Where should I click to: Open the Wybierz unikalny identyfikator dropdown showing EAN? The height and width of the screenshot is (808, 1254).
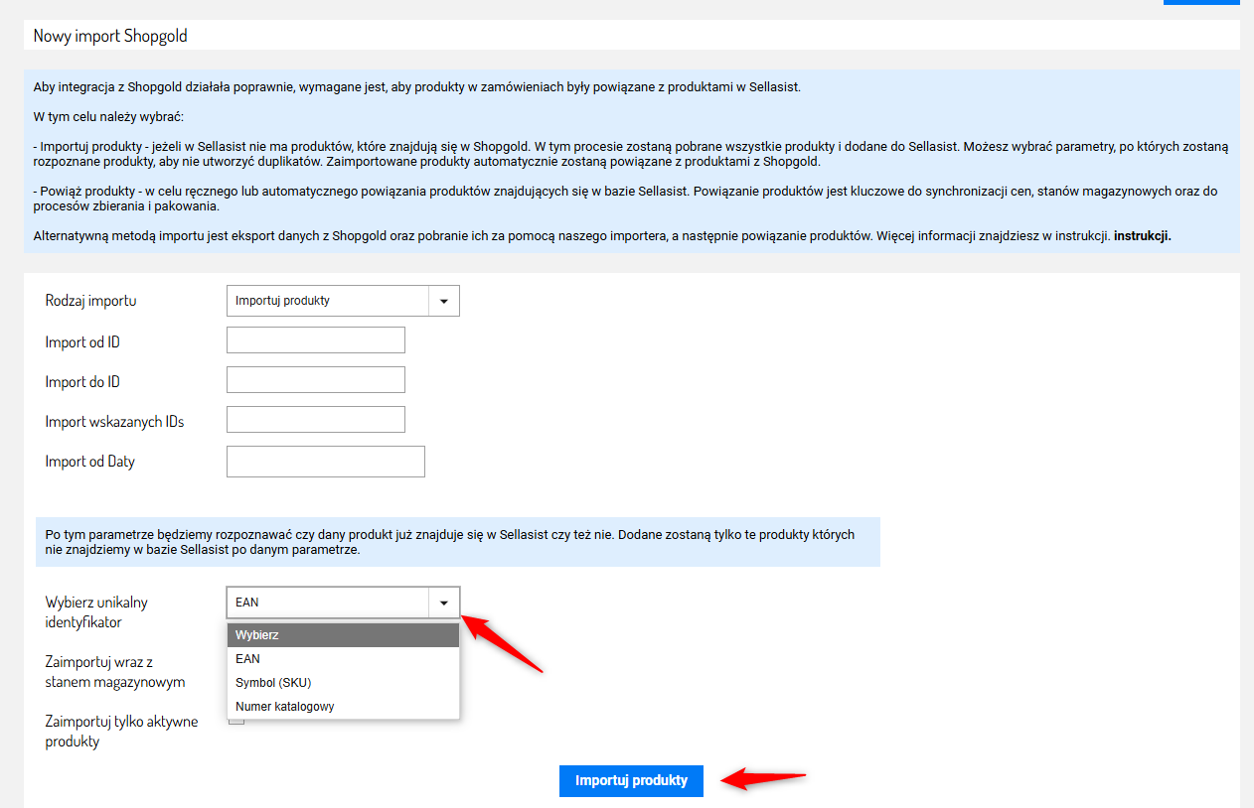coord(343,603)
